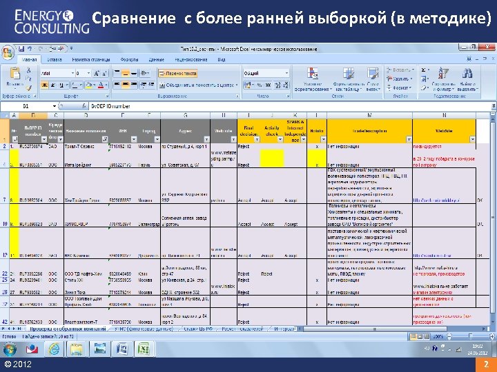Open the font size dropdown
Viewport: 497px width, 372px height.
coord(88,74)
